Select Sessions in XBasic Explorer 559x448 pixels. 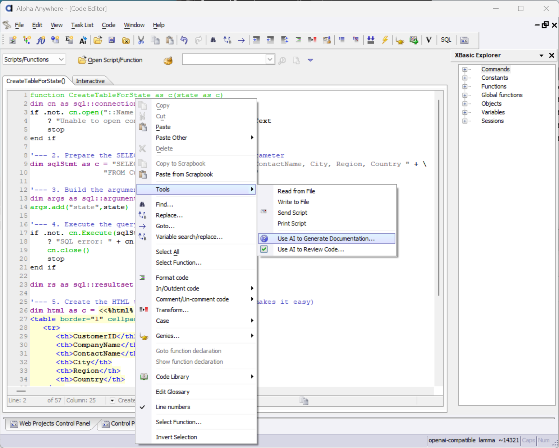(492, 121)
